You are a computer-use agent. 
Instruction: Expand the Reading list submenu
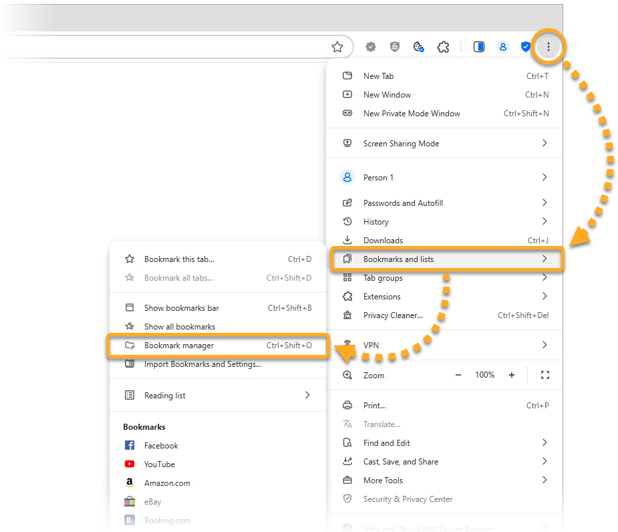[307, 395]
